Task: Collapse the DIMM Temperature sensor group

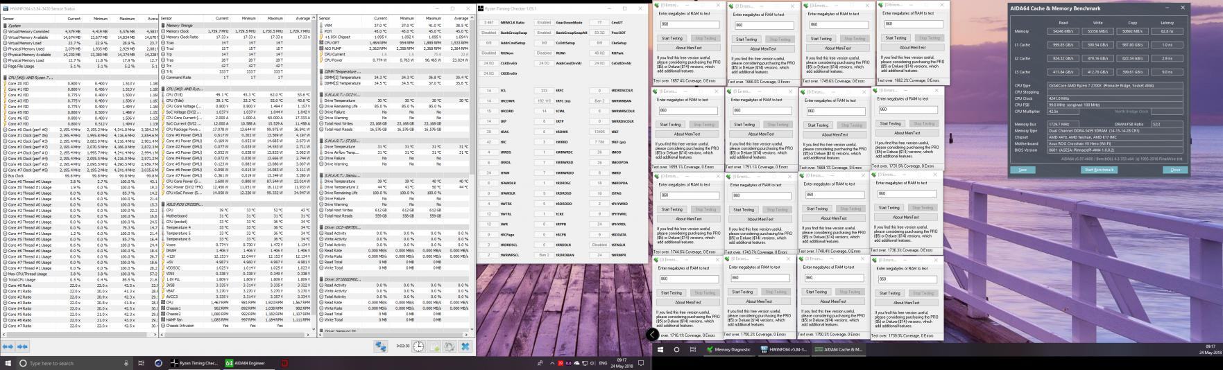Action: pos(323,71)
